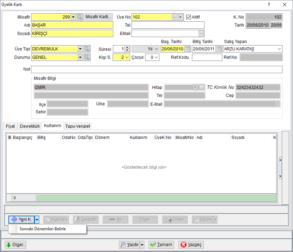The width and height of the screenshot is (293, 252).
Task: Select the Kullanım tab
Action: coord(52,126)
